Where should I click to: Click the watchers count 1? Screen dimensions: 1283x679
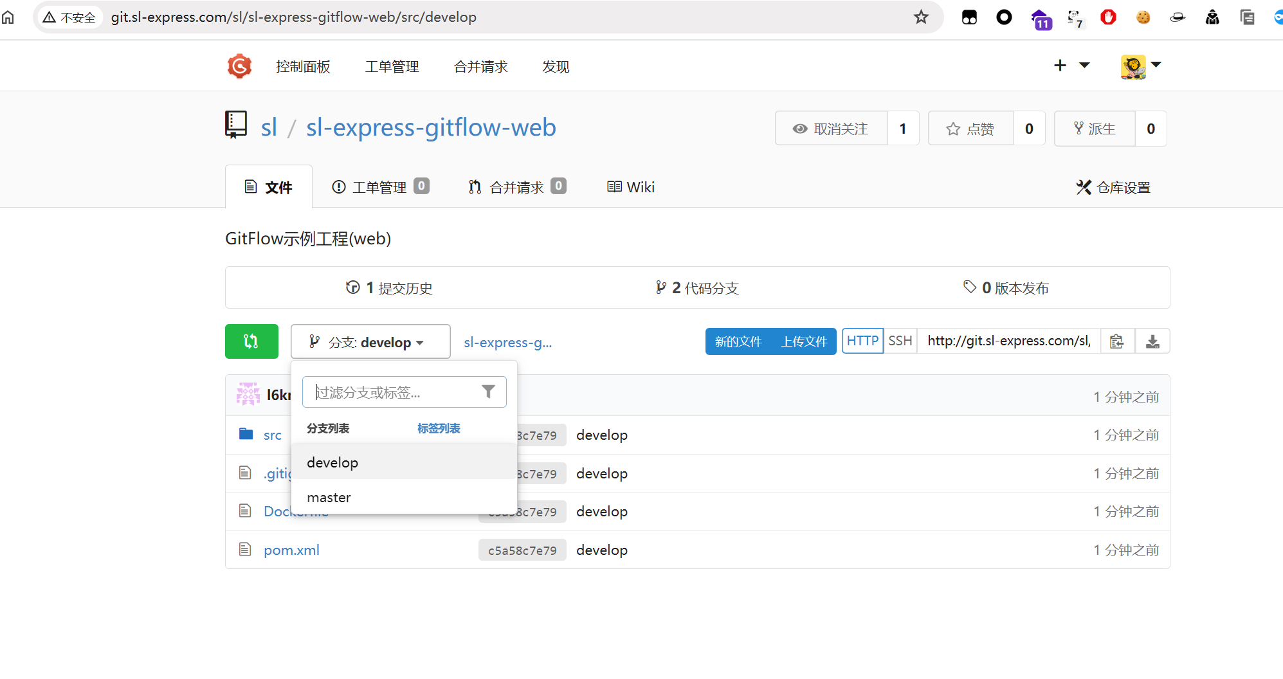pos(903,129)
